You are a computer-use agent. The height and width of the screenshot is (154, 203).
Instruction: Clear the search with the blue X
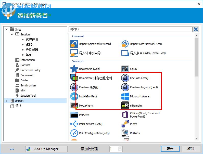[196, 29]
